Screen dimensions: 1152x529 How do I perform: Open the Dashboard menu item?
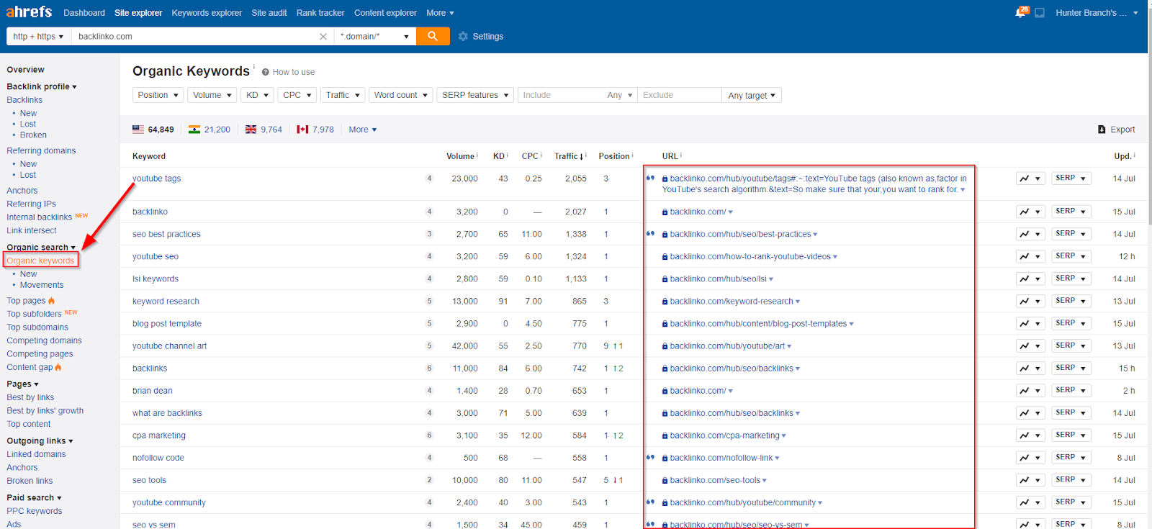point(84,13)
